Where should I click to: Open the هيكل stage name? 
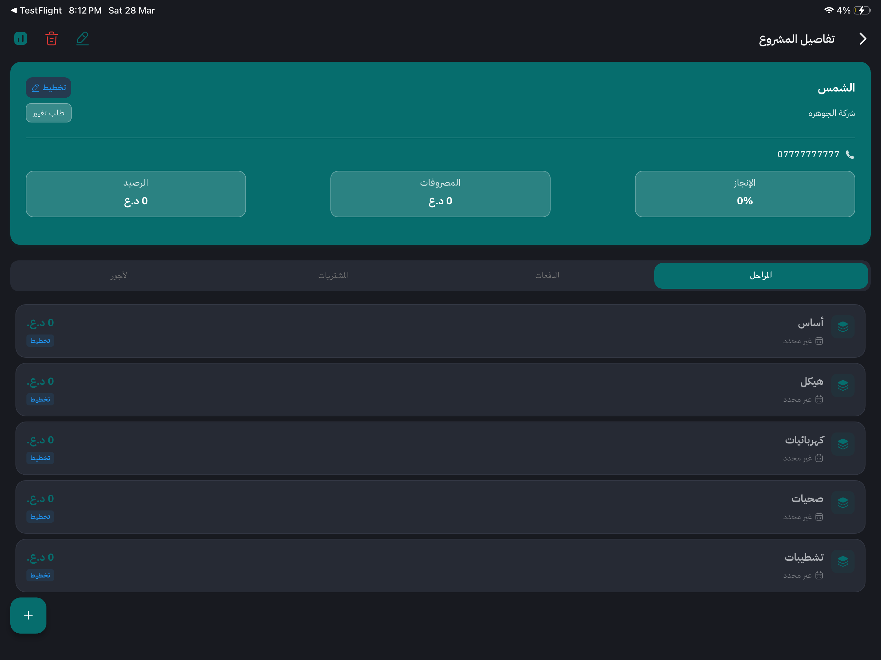(812, 381)
